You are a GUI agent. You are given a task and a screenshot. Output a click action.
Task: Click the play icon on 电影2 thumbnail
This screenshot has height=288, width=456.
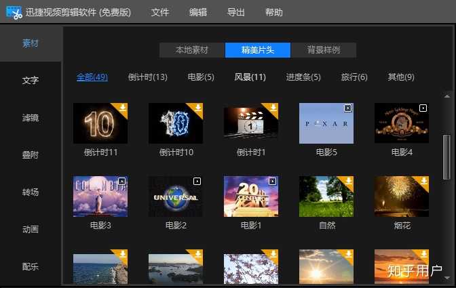197,182
